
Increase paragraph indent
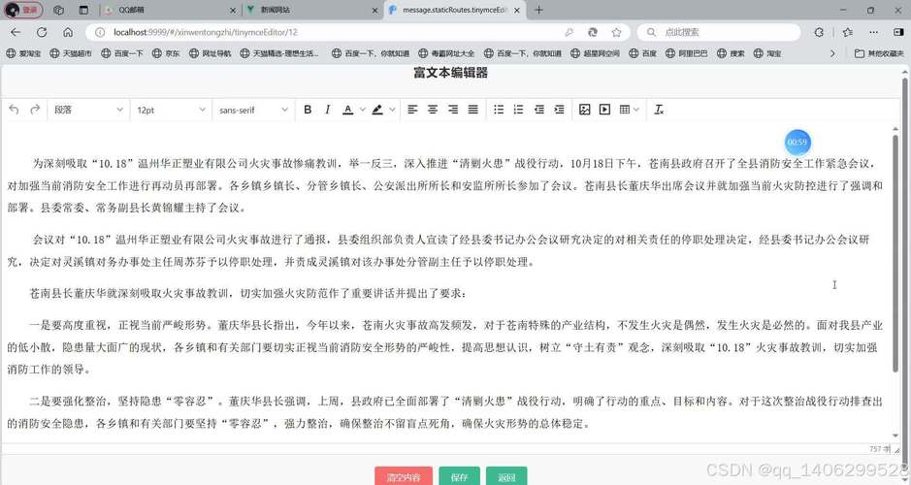click(559, 110)
